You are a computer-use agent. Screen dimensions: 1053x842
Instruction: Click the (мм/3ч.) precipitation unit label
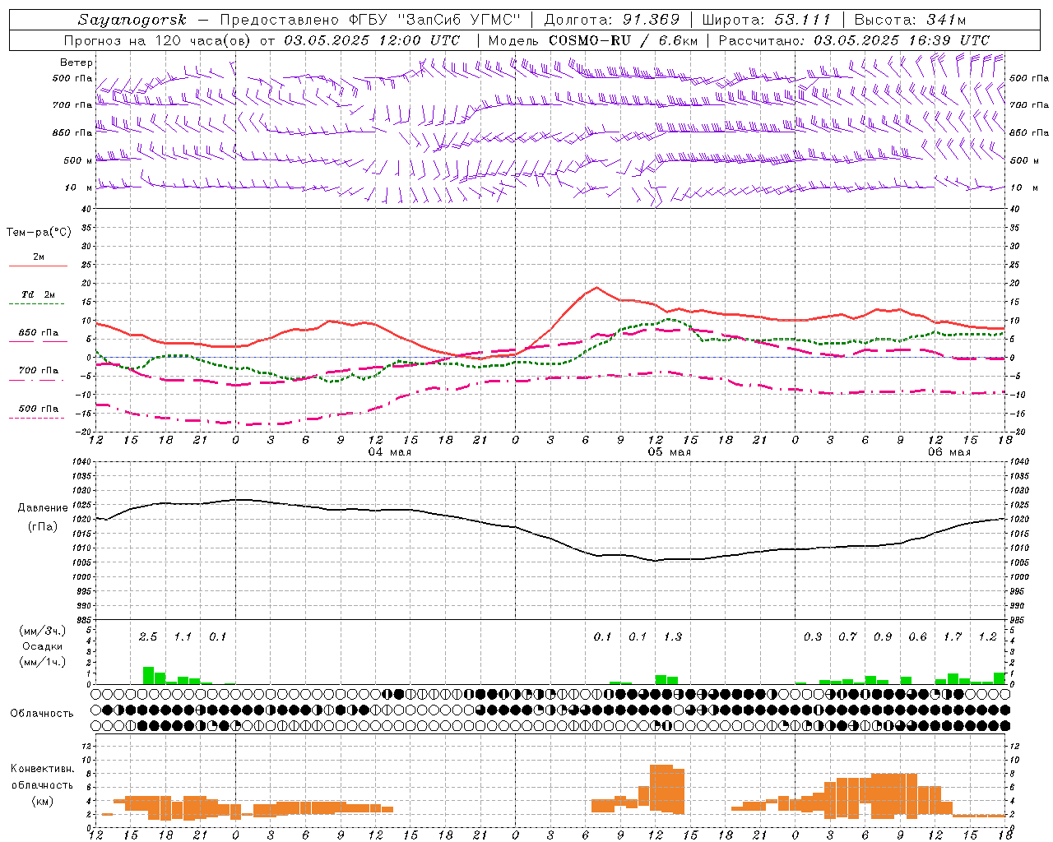(x=43, y=631)
